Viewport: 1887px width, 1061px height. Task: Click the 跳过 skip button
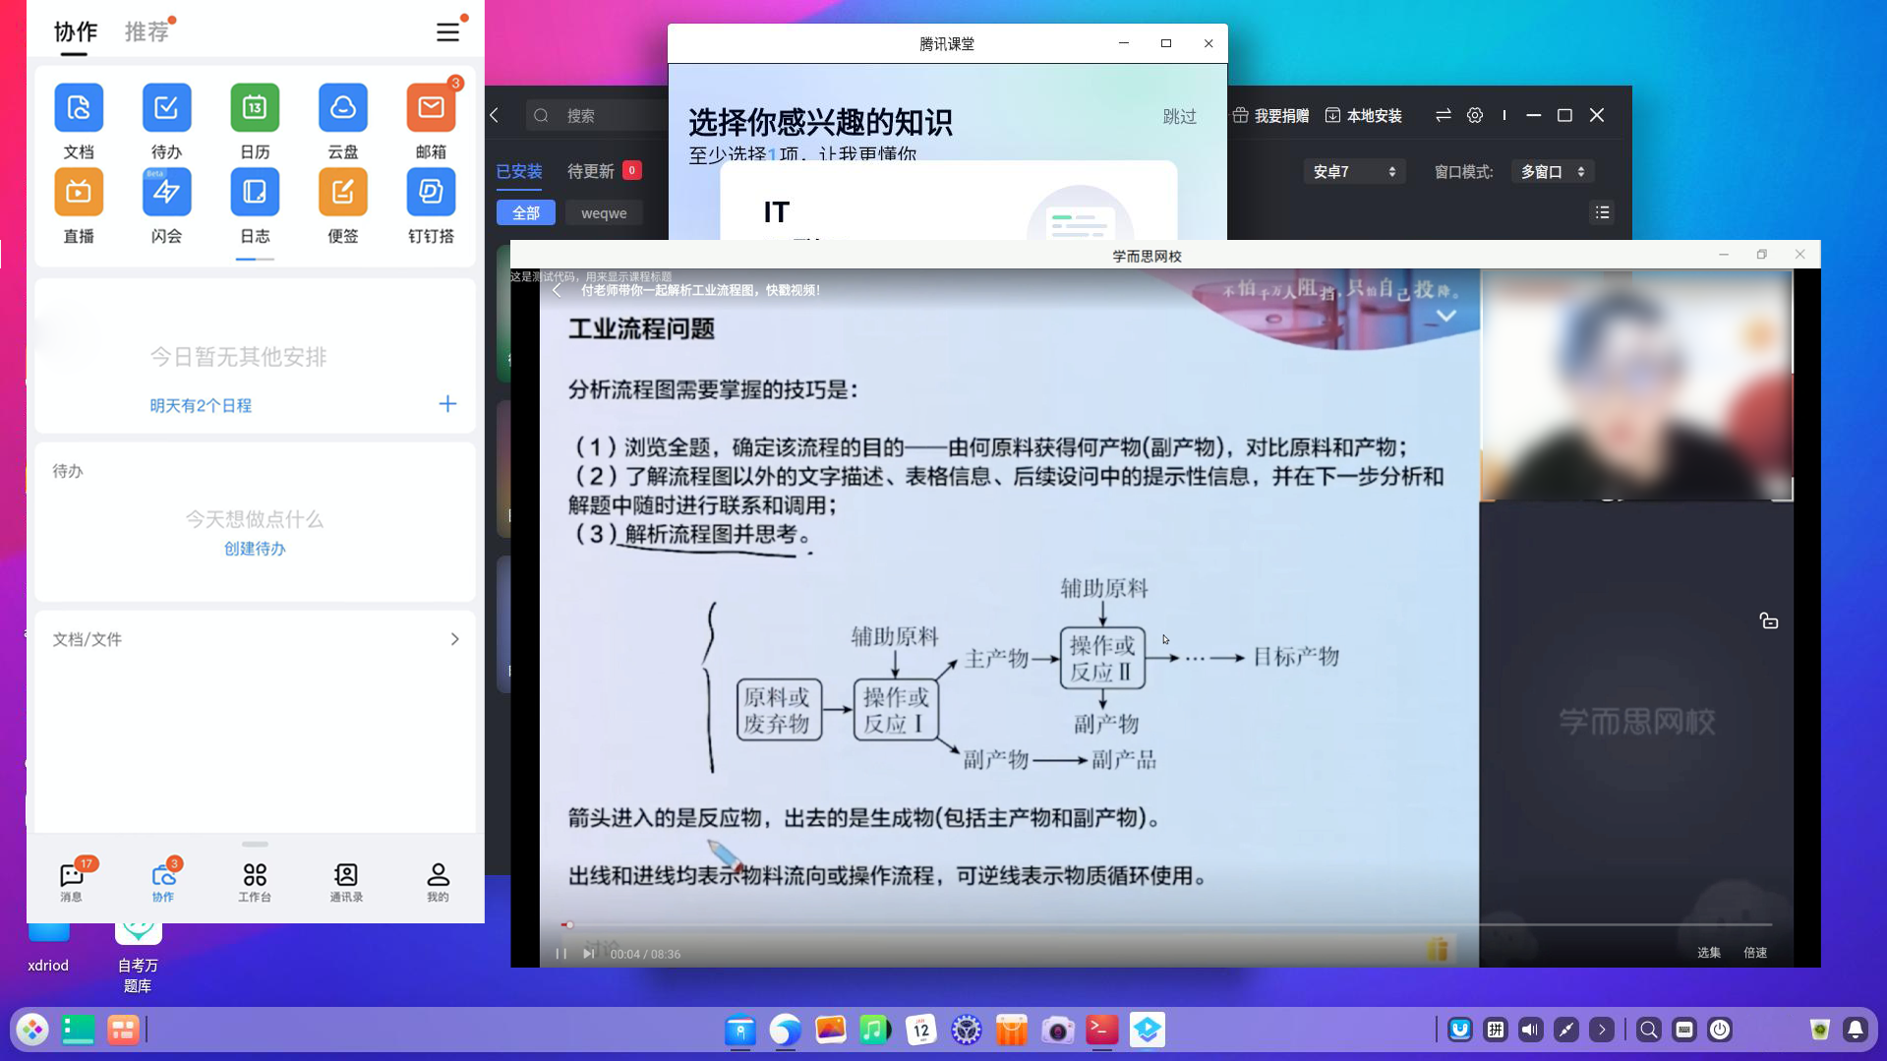1179,116
